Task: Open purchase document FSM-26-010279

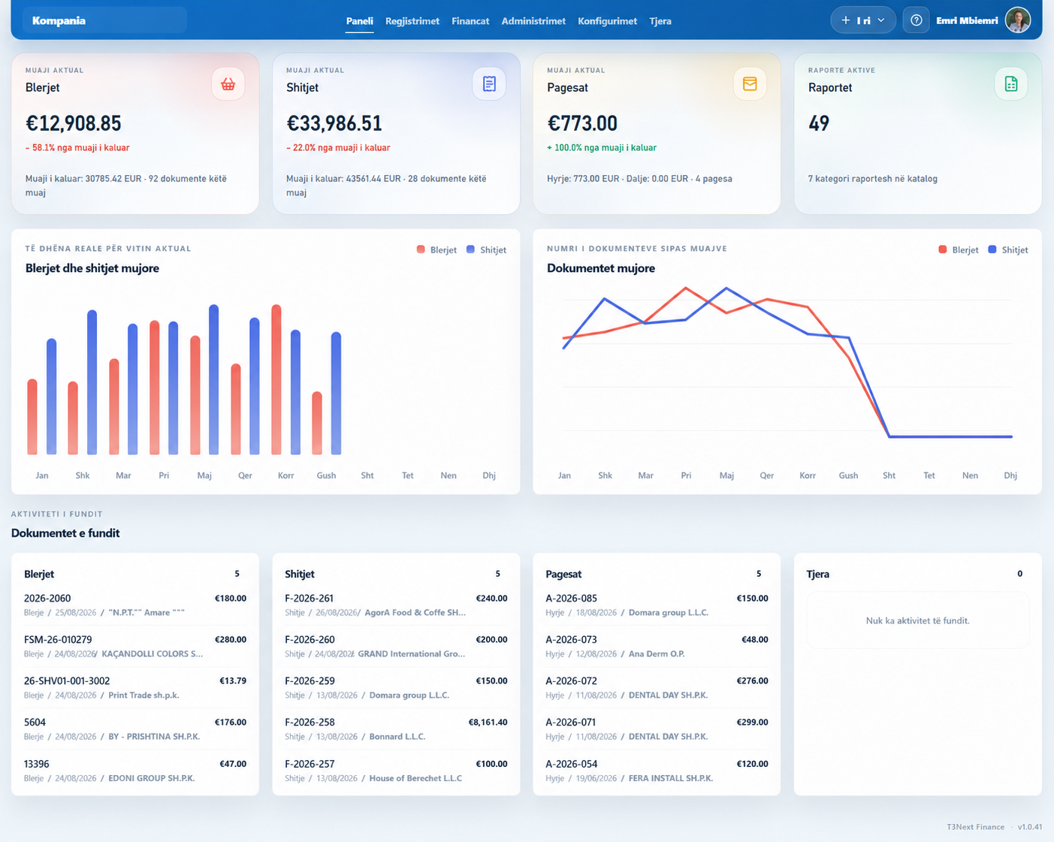Action: point(135,647)
